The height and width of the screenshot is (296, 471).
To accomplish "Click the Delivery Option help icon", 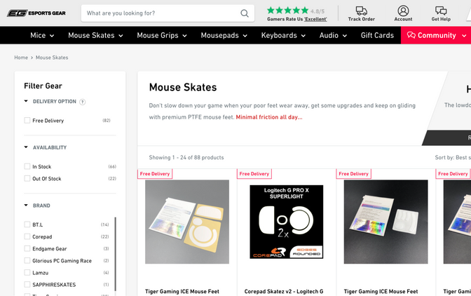I will [x=83, y=102].
